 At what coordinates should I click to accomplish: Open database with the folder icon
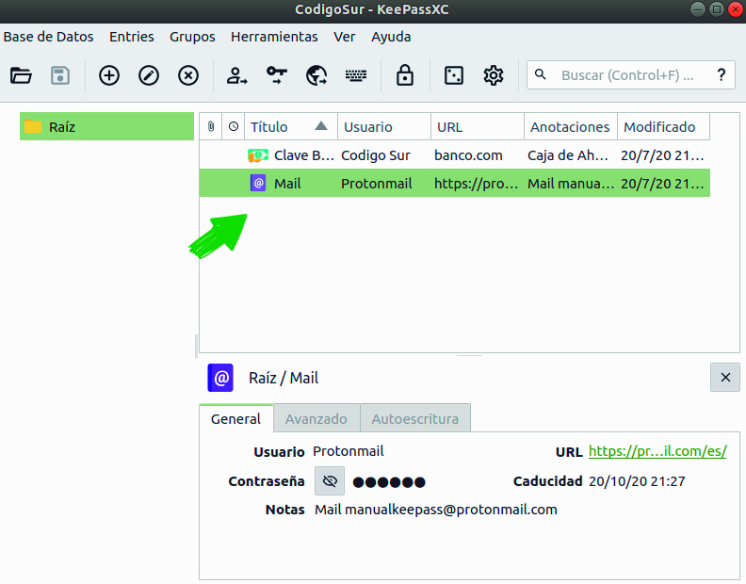(21, 75)
